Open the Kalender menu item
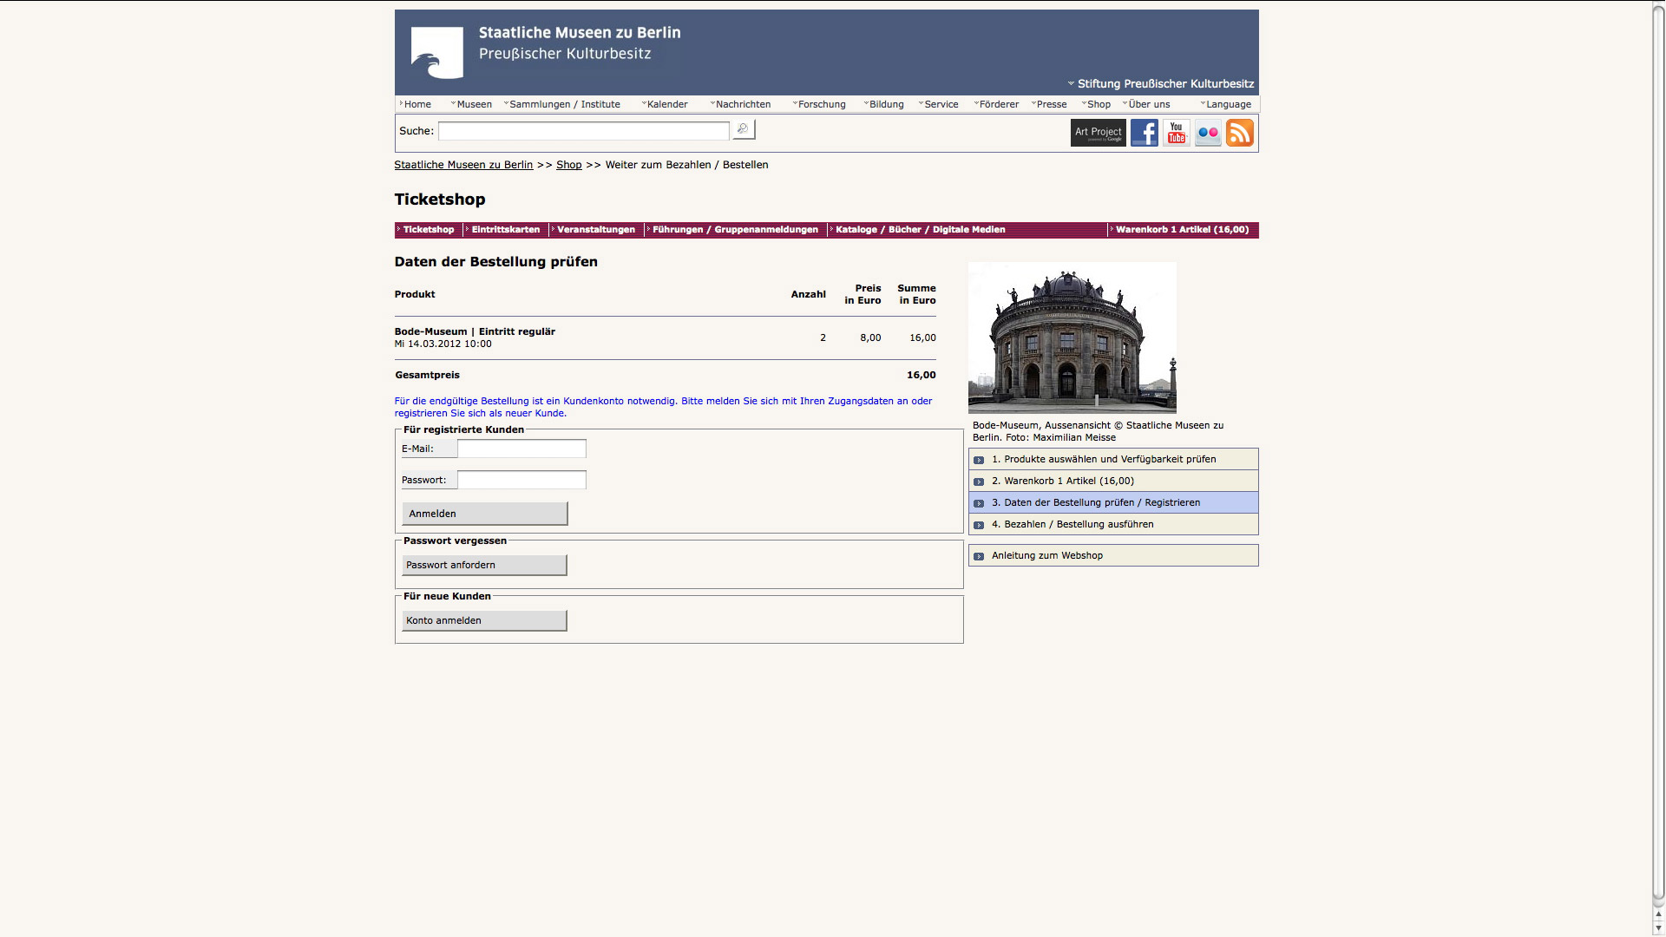This screenshot has height=937, width=1666. coord(666,104)
